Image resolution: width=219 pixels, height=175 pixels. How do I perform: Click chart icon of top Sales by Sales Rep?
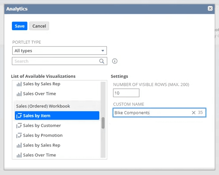[x=19, y=84]
